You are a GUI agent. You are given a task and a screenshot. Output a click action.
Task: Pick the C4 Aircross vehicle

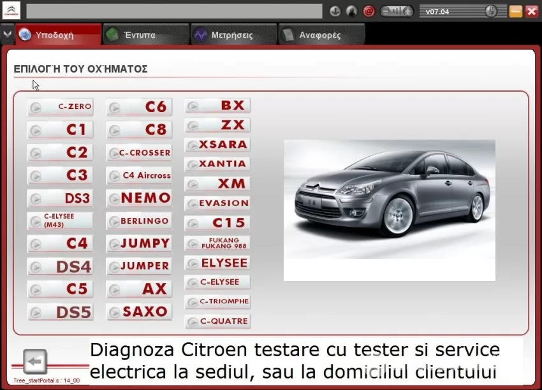pyautogui.click(x=139, y=175)
